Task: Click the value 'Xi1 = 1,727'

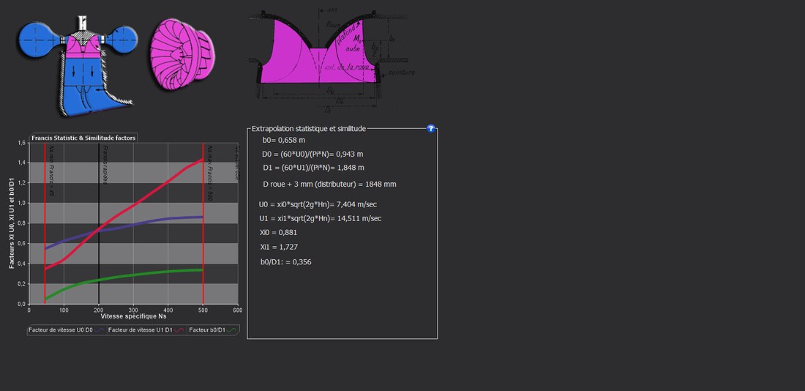Action: pos(279,247)
